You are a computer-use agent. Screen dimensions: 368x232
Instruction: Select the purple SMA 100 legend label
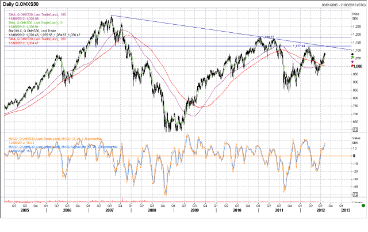coord(32,13)
